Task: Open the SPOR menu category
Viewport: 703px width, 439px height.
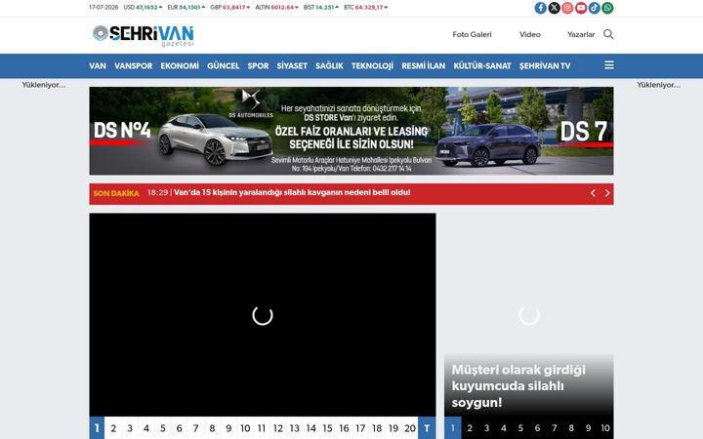Action: [x=258, y=66]
